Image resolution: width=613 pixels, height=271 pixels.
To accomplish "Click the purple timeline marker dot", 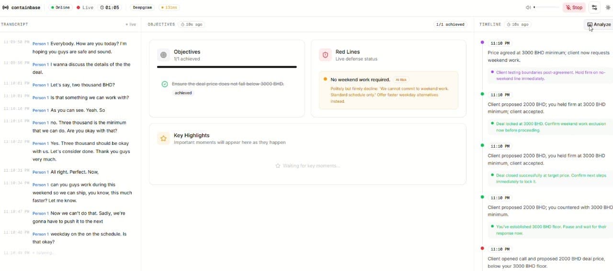I will [482, 43].
